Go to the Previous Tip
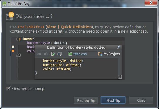The height and width of the screenshot is (109, 159). (x=86, y=100)
